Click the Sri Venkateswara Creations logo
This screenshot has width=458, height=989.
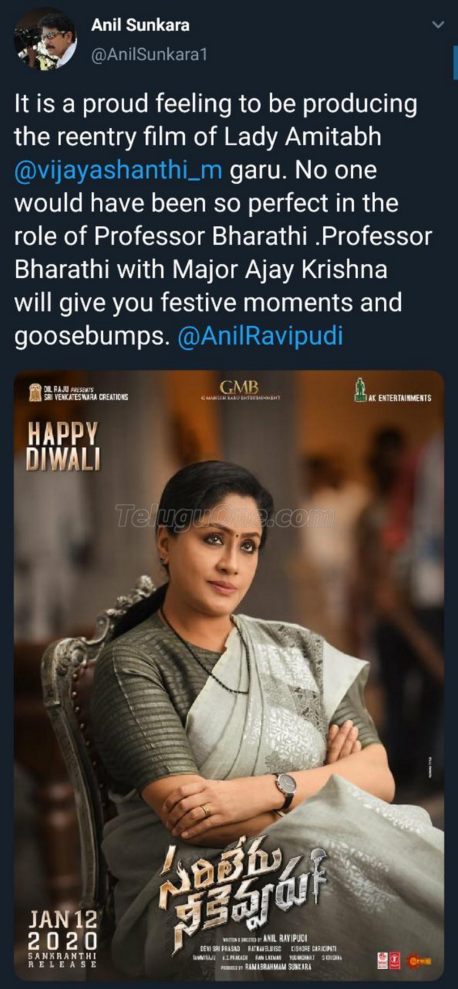(x=79, y=393)
